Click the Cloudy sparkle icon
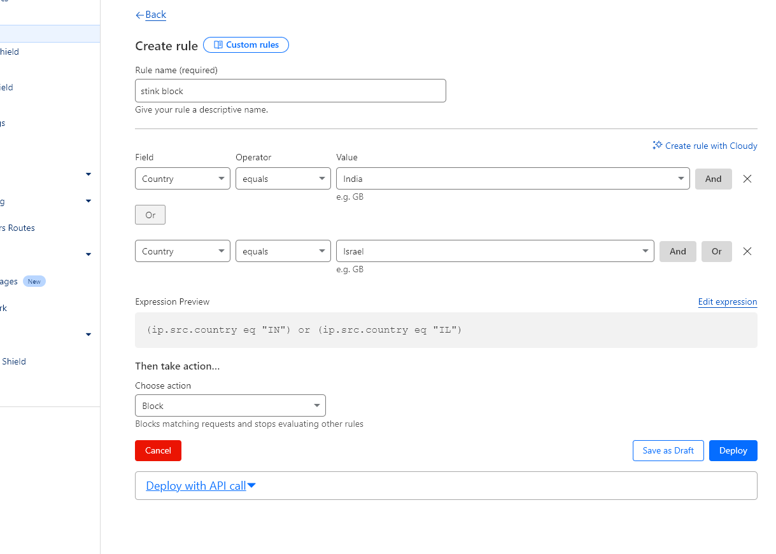This screenshot has width=776, height=554. pyautogui.click(x=658, y=146)
